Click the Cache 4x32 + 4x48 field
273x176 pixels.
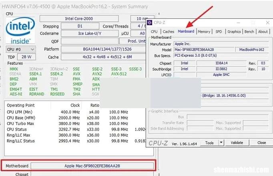point(103,57)
